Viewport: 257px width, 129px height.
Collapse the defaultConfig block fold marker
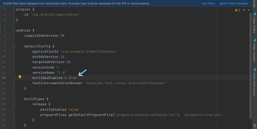click(x=14, y=46)
